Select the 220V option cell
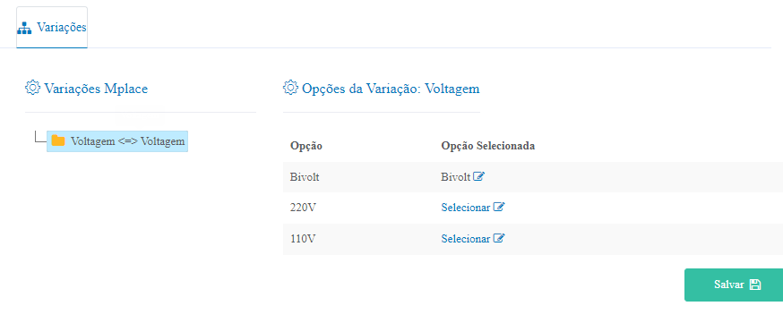This screenshot has width=783, height=323. click(303, 208)
